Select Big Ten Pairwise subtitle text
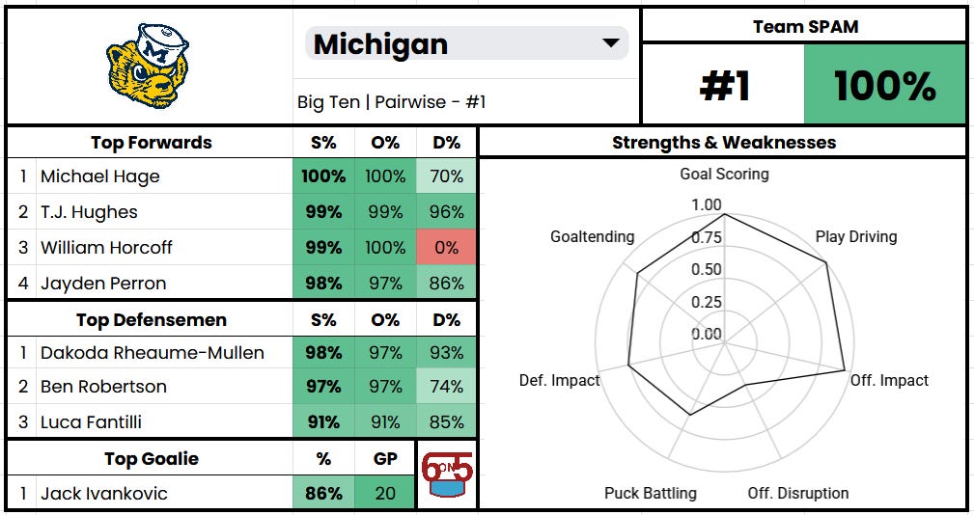This screenshot has width=974, height=515. point(391,102)
